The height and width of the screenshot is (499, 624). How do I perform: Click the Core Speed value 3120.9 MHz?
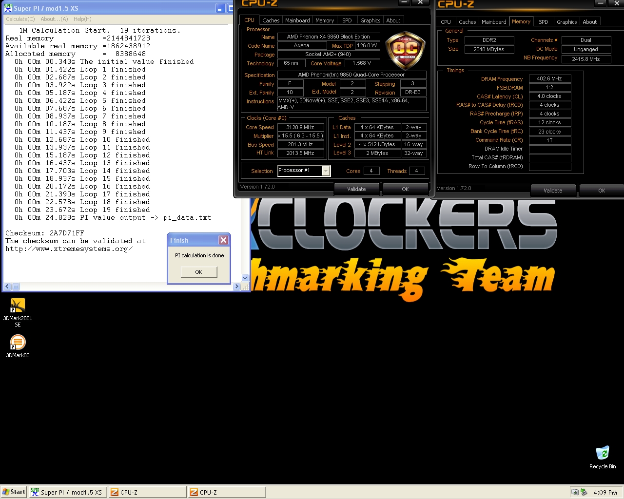click(x=300, y=127)
